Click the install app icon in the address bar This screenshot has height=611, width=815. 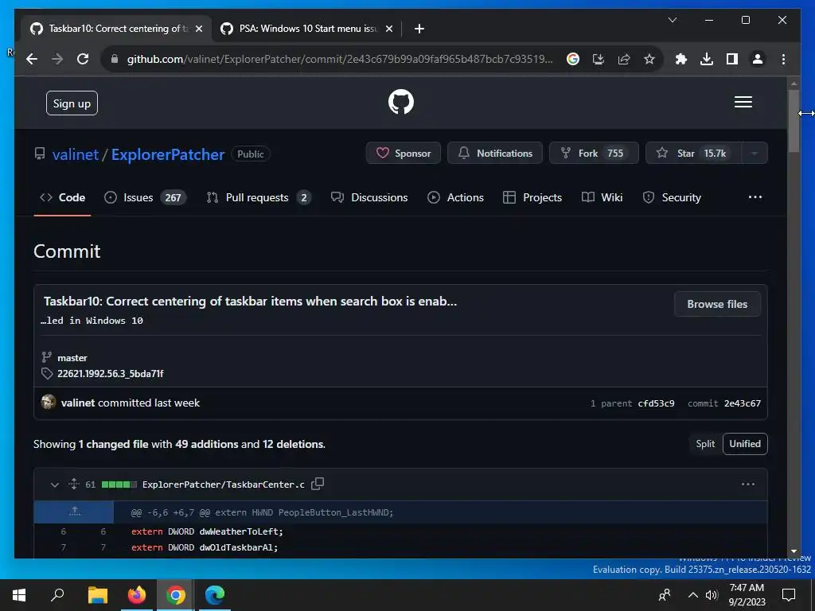click(599, 59)
